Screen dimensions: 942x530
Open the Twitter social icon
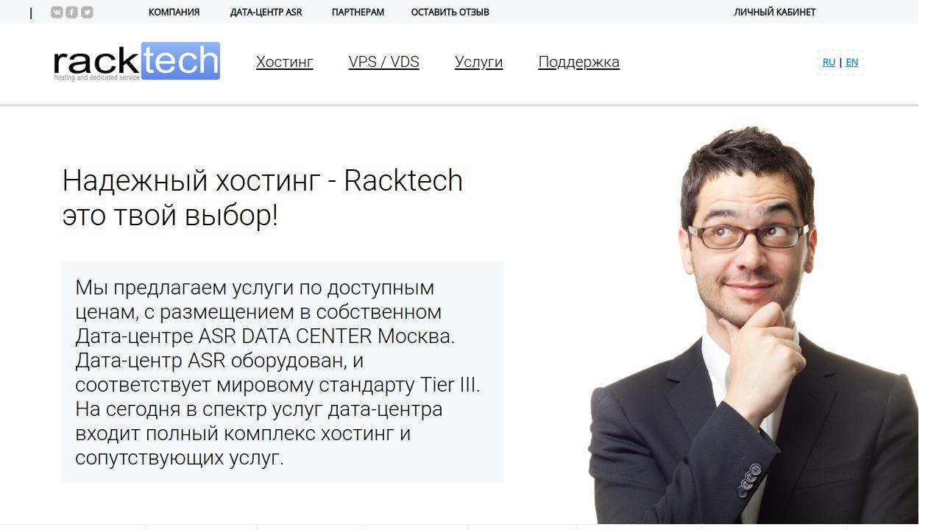click(x=87, y=12)
